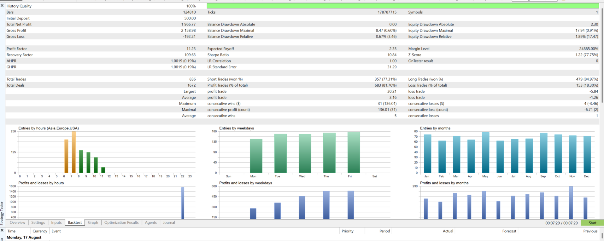Click the Expected Payoff value 2.35
604x241 pixels.
(x=393, y=49)
